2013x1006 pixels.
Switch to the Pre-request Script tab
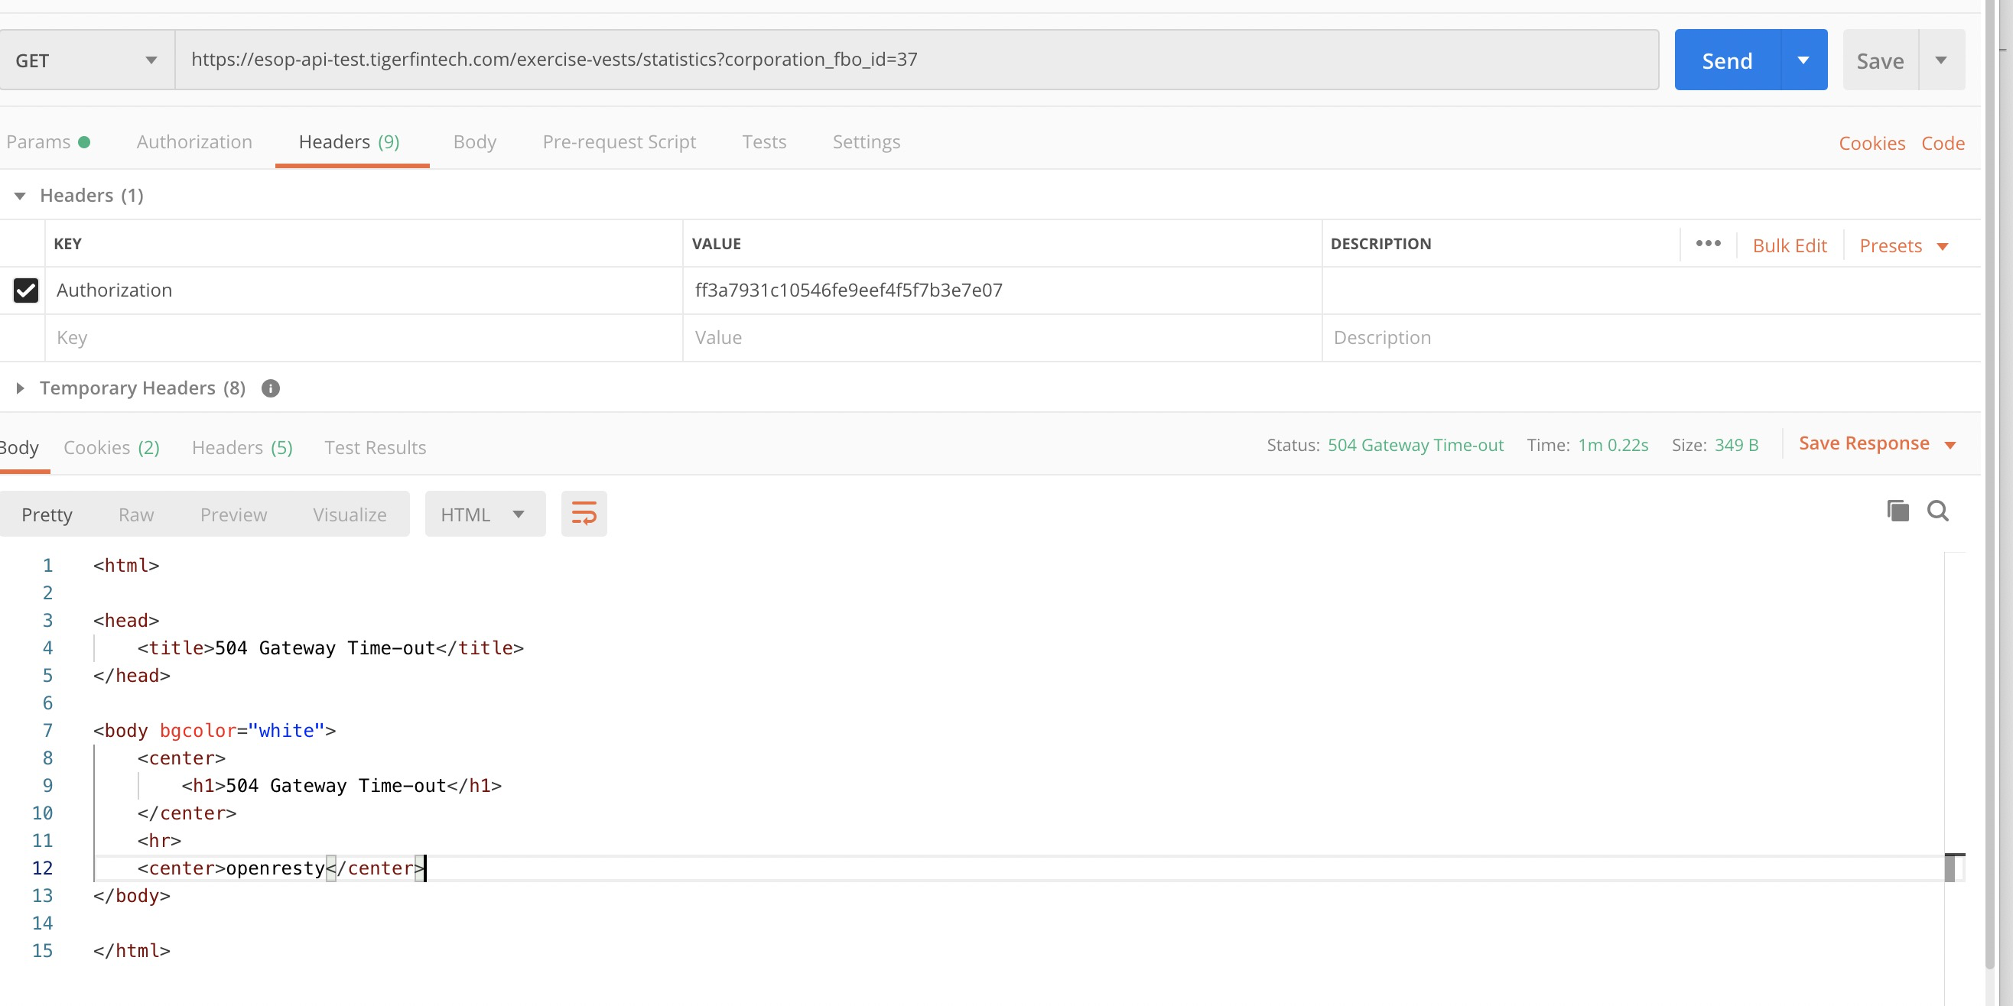tap(619, 142)
